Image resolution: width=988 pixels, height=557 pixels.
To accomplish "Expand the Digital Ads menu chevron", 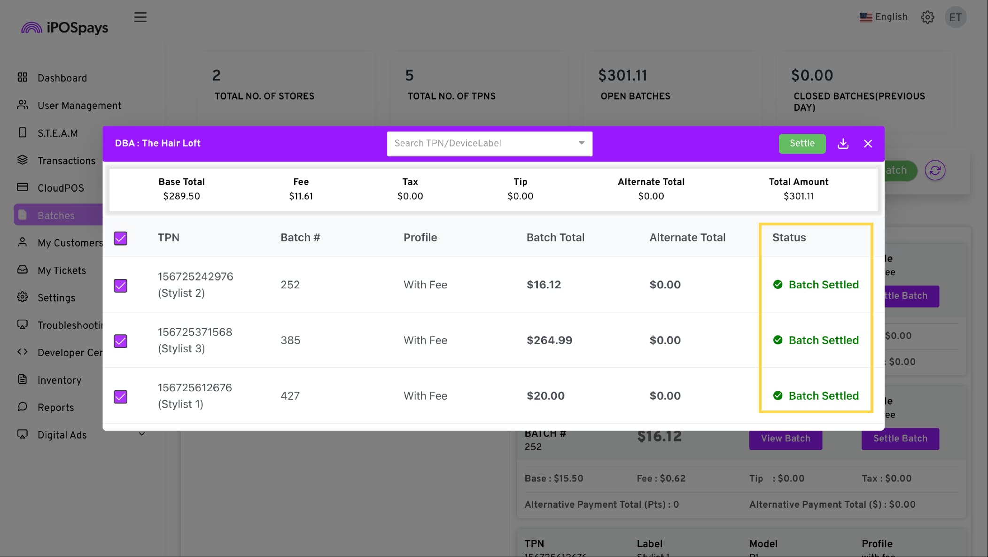I will [141, 434].
